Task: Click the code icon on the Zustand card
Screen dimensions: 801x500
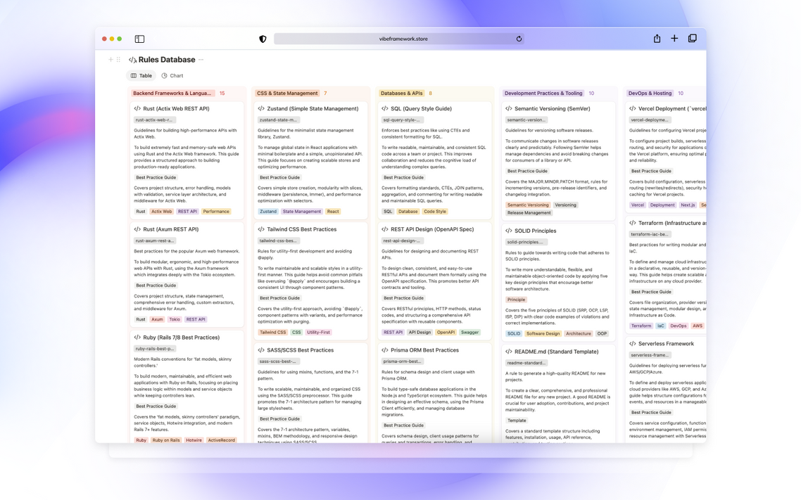Action: pyautogui.click(x=261, y=109)
